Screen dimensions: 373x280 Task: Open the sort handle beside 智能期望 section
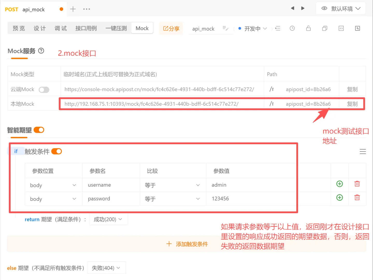pyautogui.click(x=363, y=151)
